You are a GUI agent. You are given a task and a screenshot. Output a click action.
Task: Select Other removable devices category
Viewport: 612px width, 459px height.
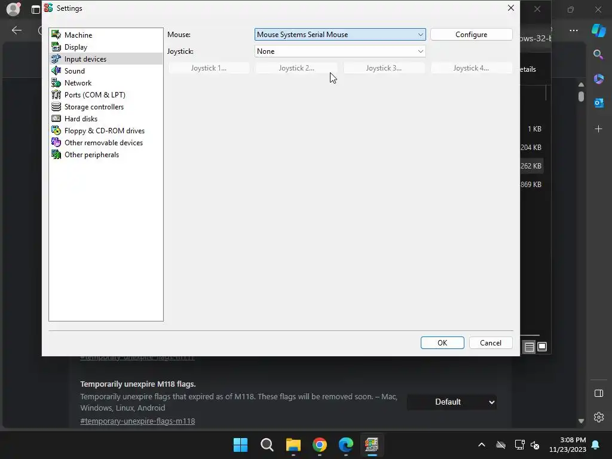[x=103, y=142]
